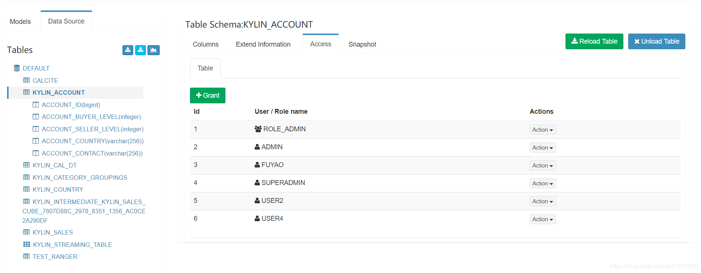Open the KYLIN_CAL_DT table
Screen dimensions: 701x273
coord(54,165)
